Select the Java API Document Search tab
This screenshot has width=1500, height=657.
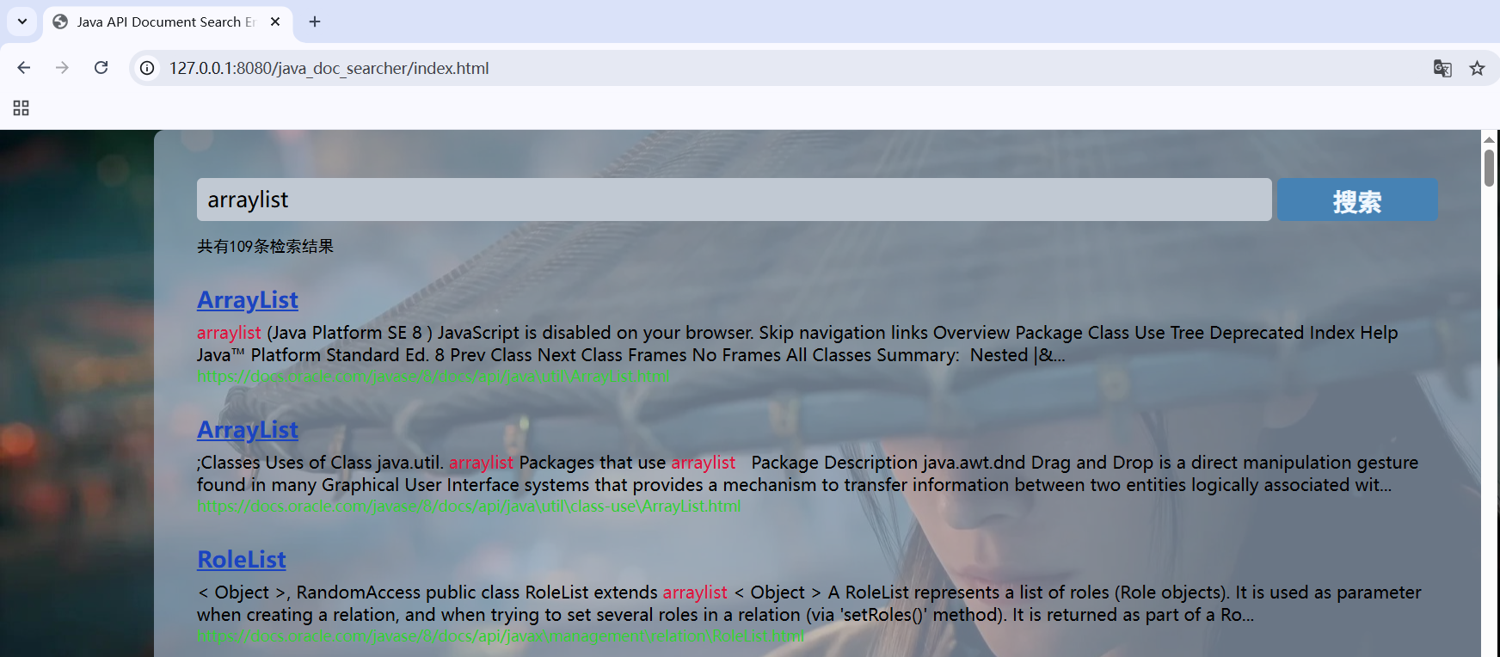[x=168, y=22]
